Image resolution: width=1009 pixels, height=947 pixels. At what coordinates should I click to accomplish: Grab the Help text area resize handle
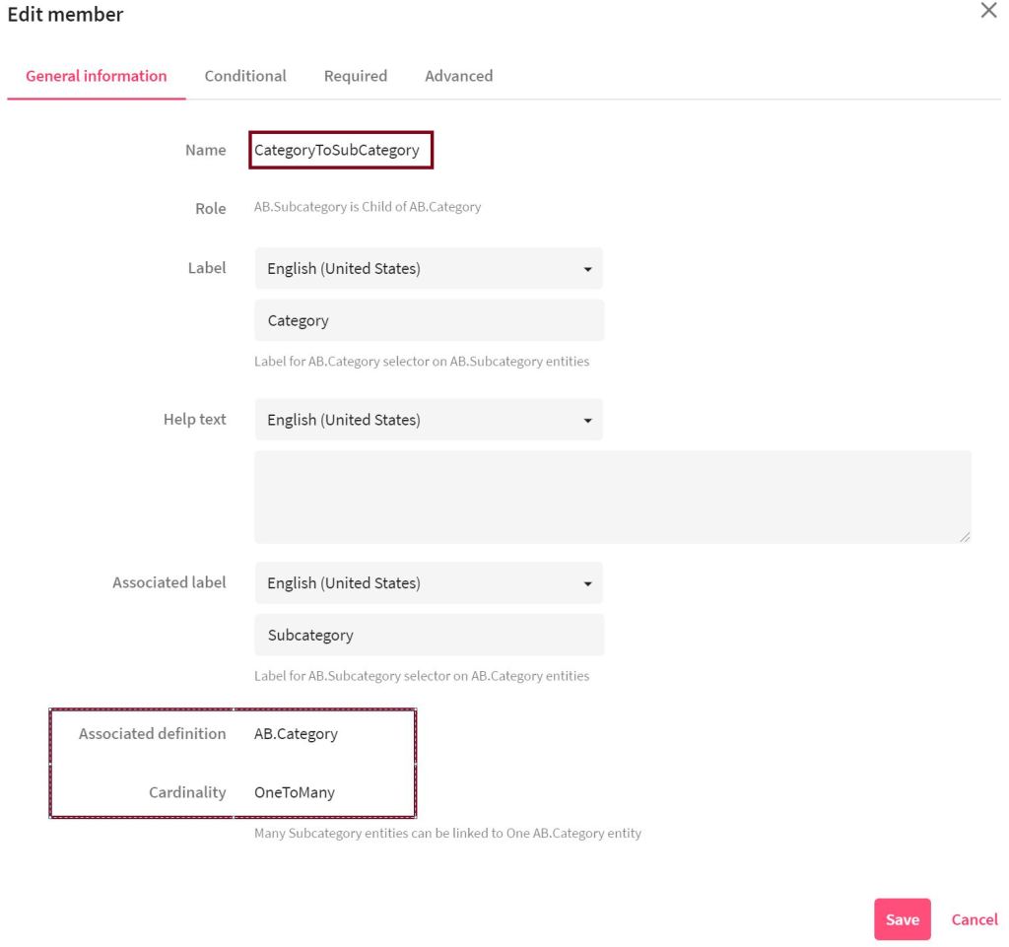coord(964,536)
